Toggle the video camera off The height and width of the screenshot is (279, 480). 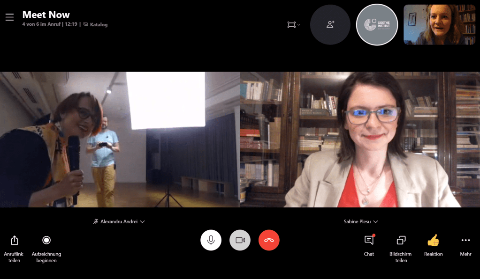click(x=240, y=241)
